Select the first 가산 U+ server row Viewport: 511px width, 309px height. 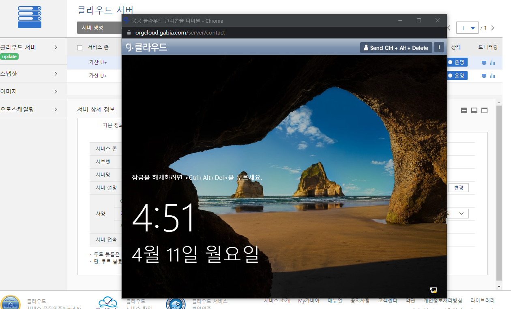[x=98, y=63]
